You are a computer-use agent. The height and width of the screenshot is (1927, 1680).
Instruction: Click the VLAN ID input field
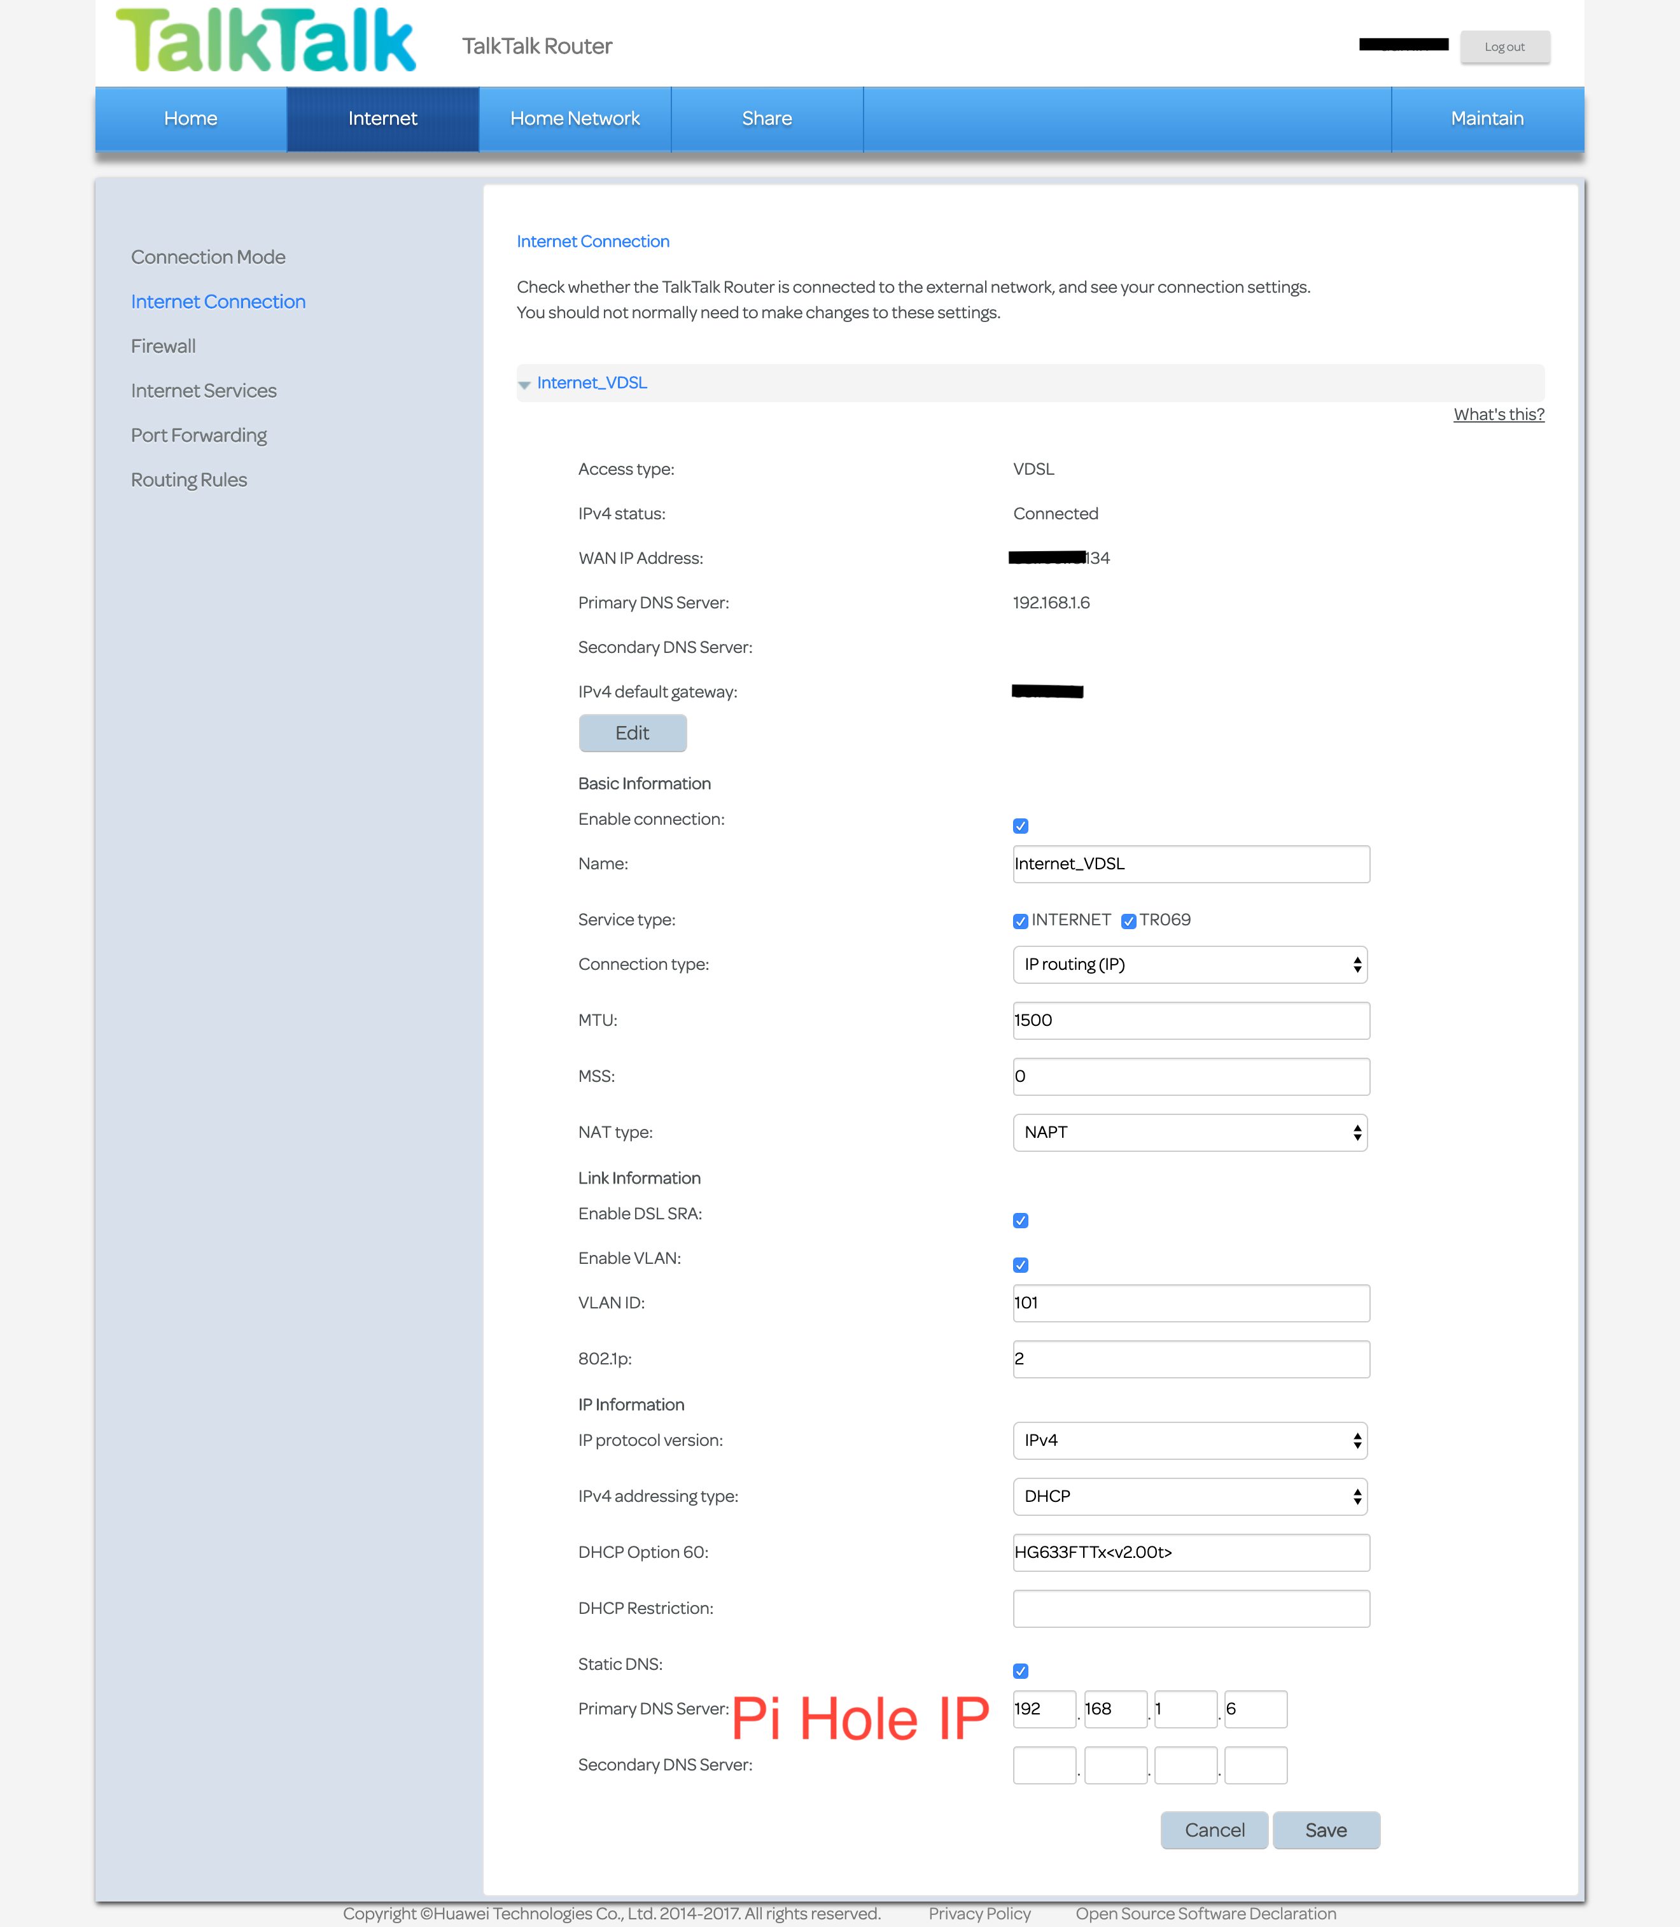click(1191, 1303)
